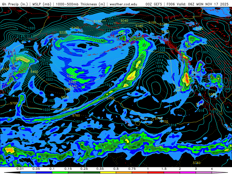Click the "5580" thickness contour label
Image resolution: width=232 pixels, height=174 pixels.
tap(213, 94)
